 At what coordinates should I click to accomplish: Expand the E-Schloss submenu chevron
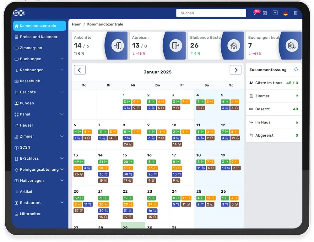62,158
